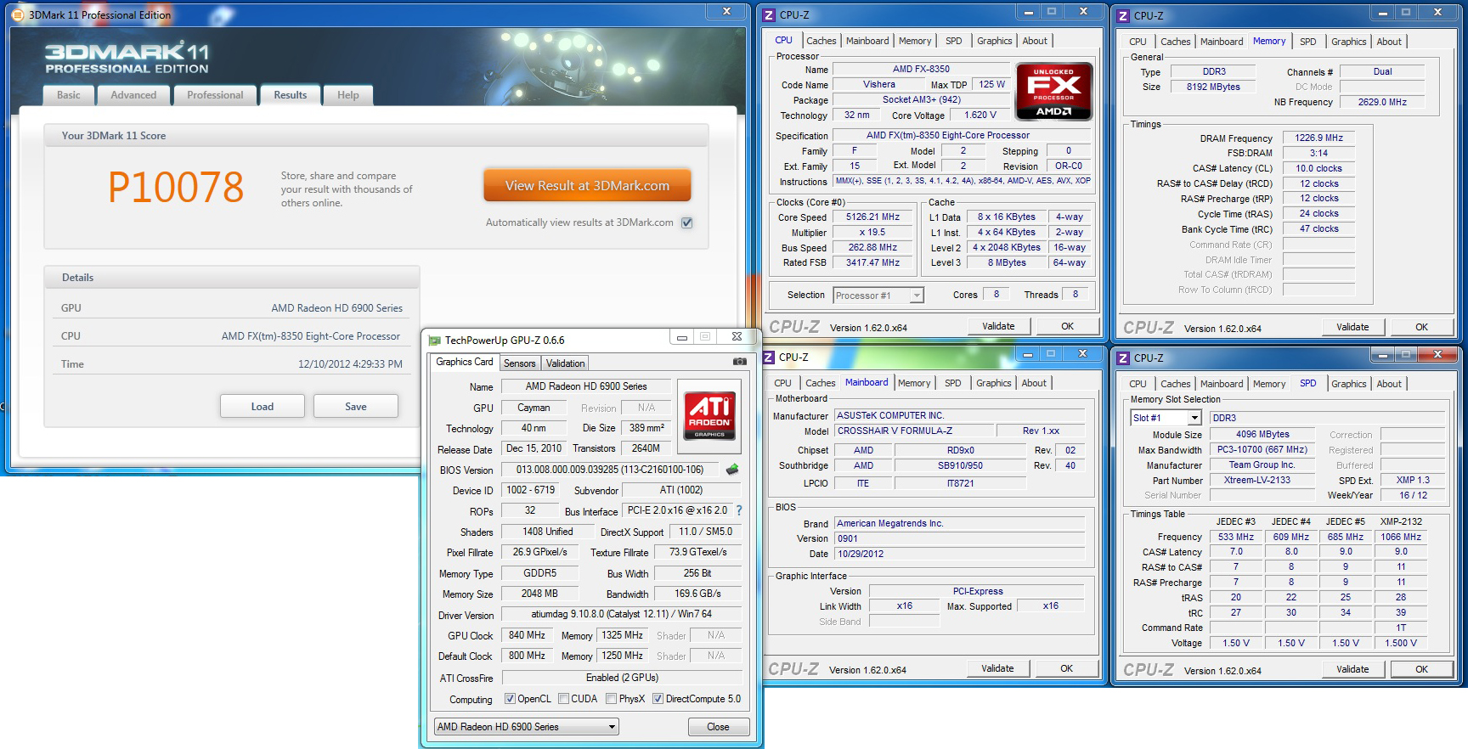Click the Core Voltage value 1.620 V
The width and height of the screenshot is (1468, 749).
pos(980,115)
